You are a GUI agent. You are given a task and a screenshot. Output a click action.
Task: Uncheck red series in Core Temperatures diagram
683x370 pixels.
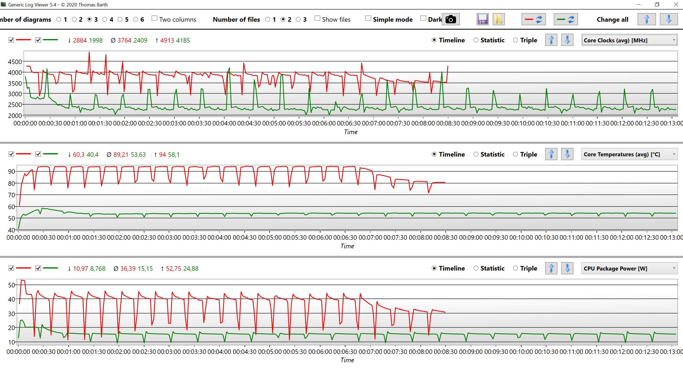pos(11,154)
